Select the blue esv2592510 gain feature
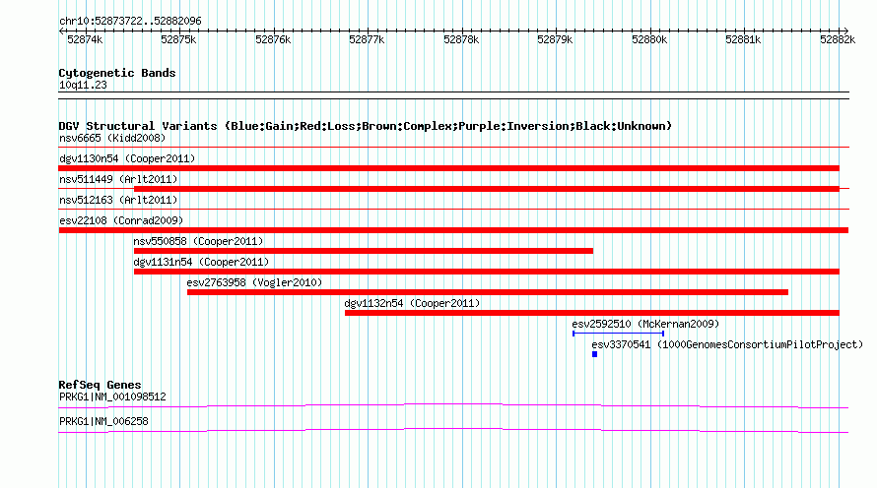The width and height of the screenshot is (877, 488). pyautogui.click(x=618, y=334)
